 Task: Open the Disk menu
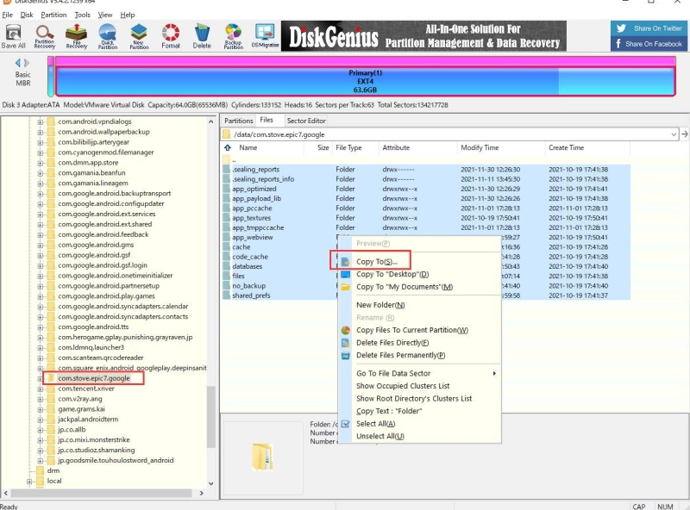coord(27,15)
